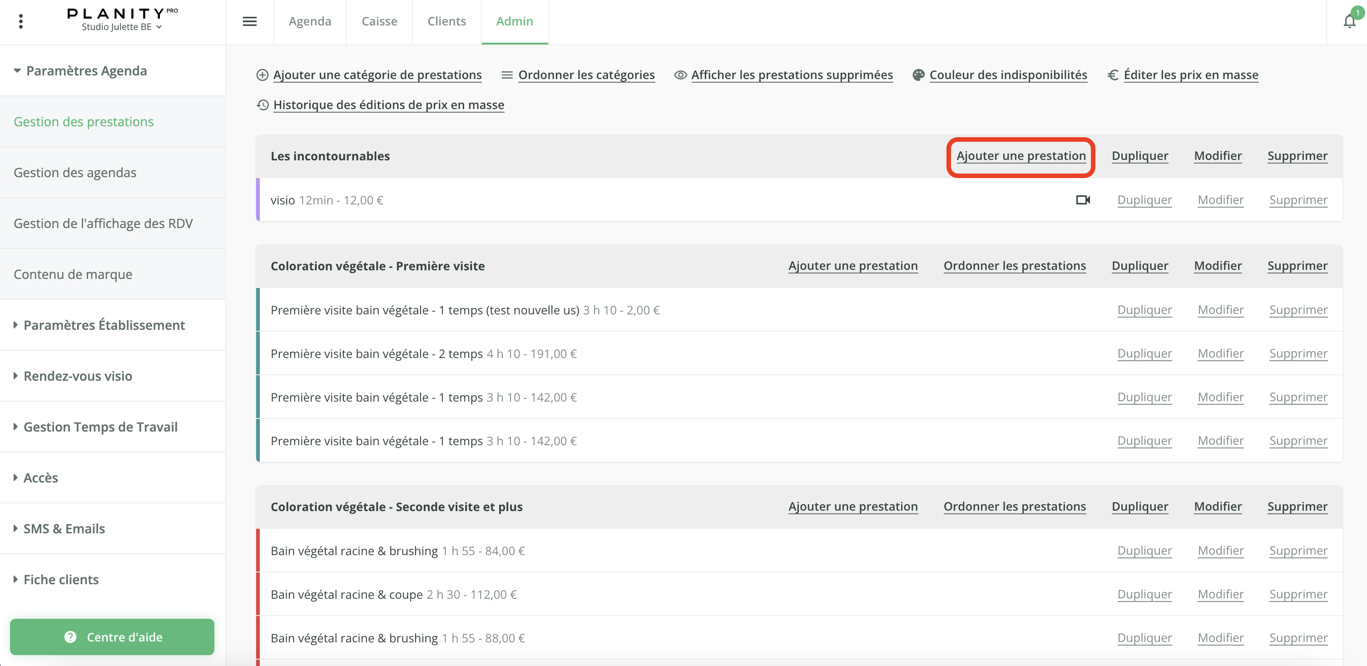Image resolution: width=1367 pixels, height=666 pixels.
Task: Open the hamburger menu icon
Action: tap(249, 21)
